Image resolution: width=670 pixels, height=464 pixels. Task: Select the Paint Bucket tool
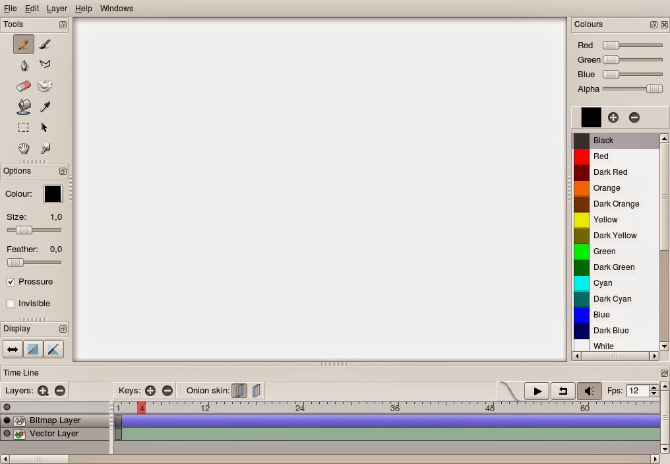[24, 106]
